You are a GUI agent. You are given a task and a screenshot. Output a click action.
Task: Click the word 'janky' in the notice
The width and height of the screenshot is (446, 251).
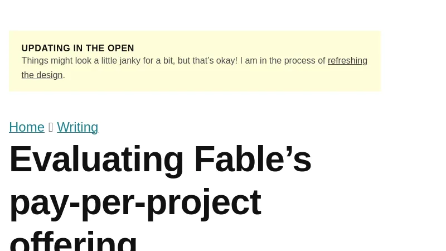point(129,61)
